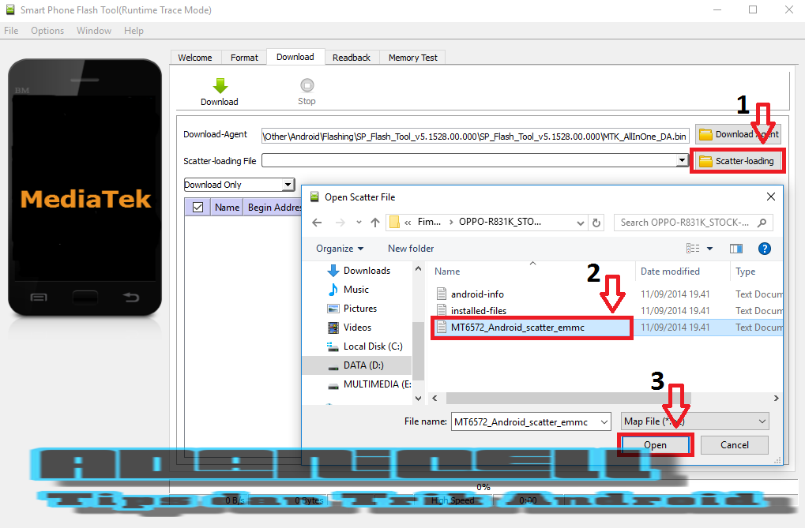The image size is (805, 528).
Task: Click the Download Agent folder button
Action: (739, 134)
